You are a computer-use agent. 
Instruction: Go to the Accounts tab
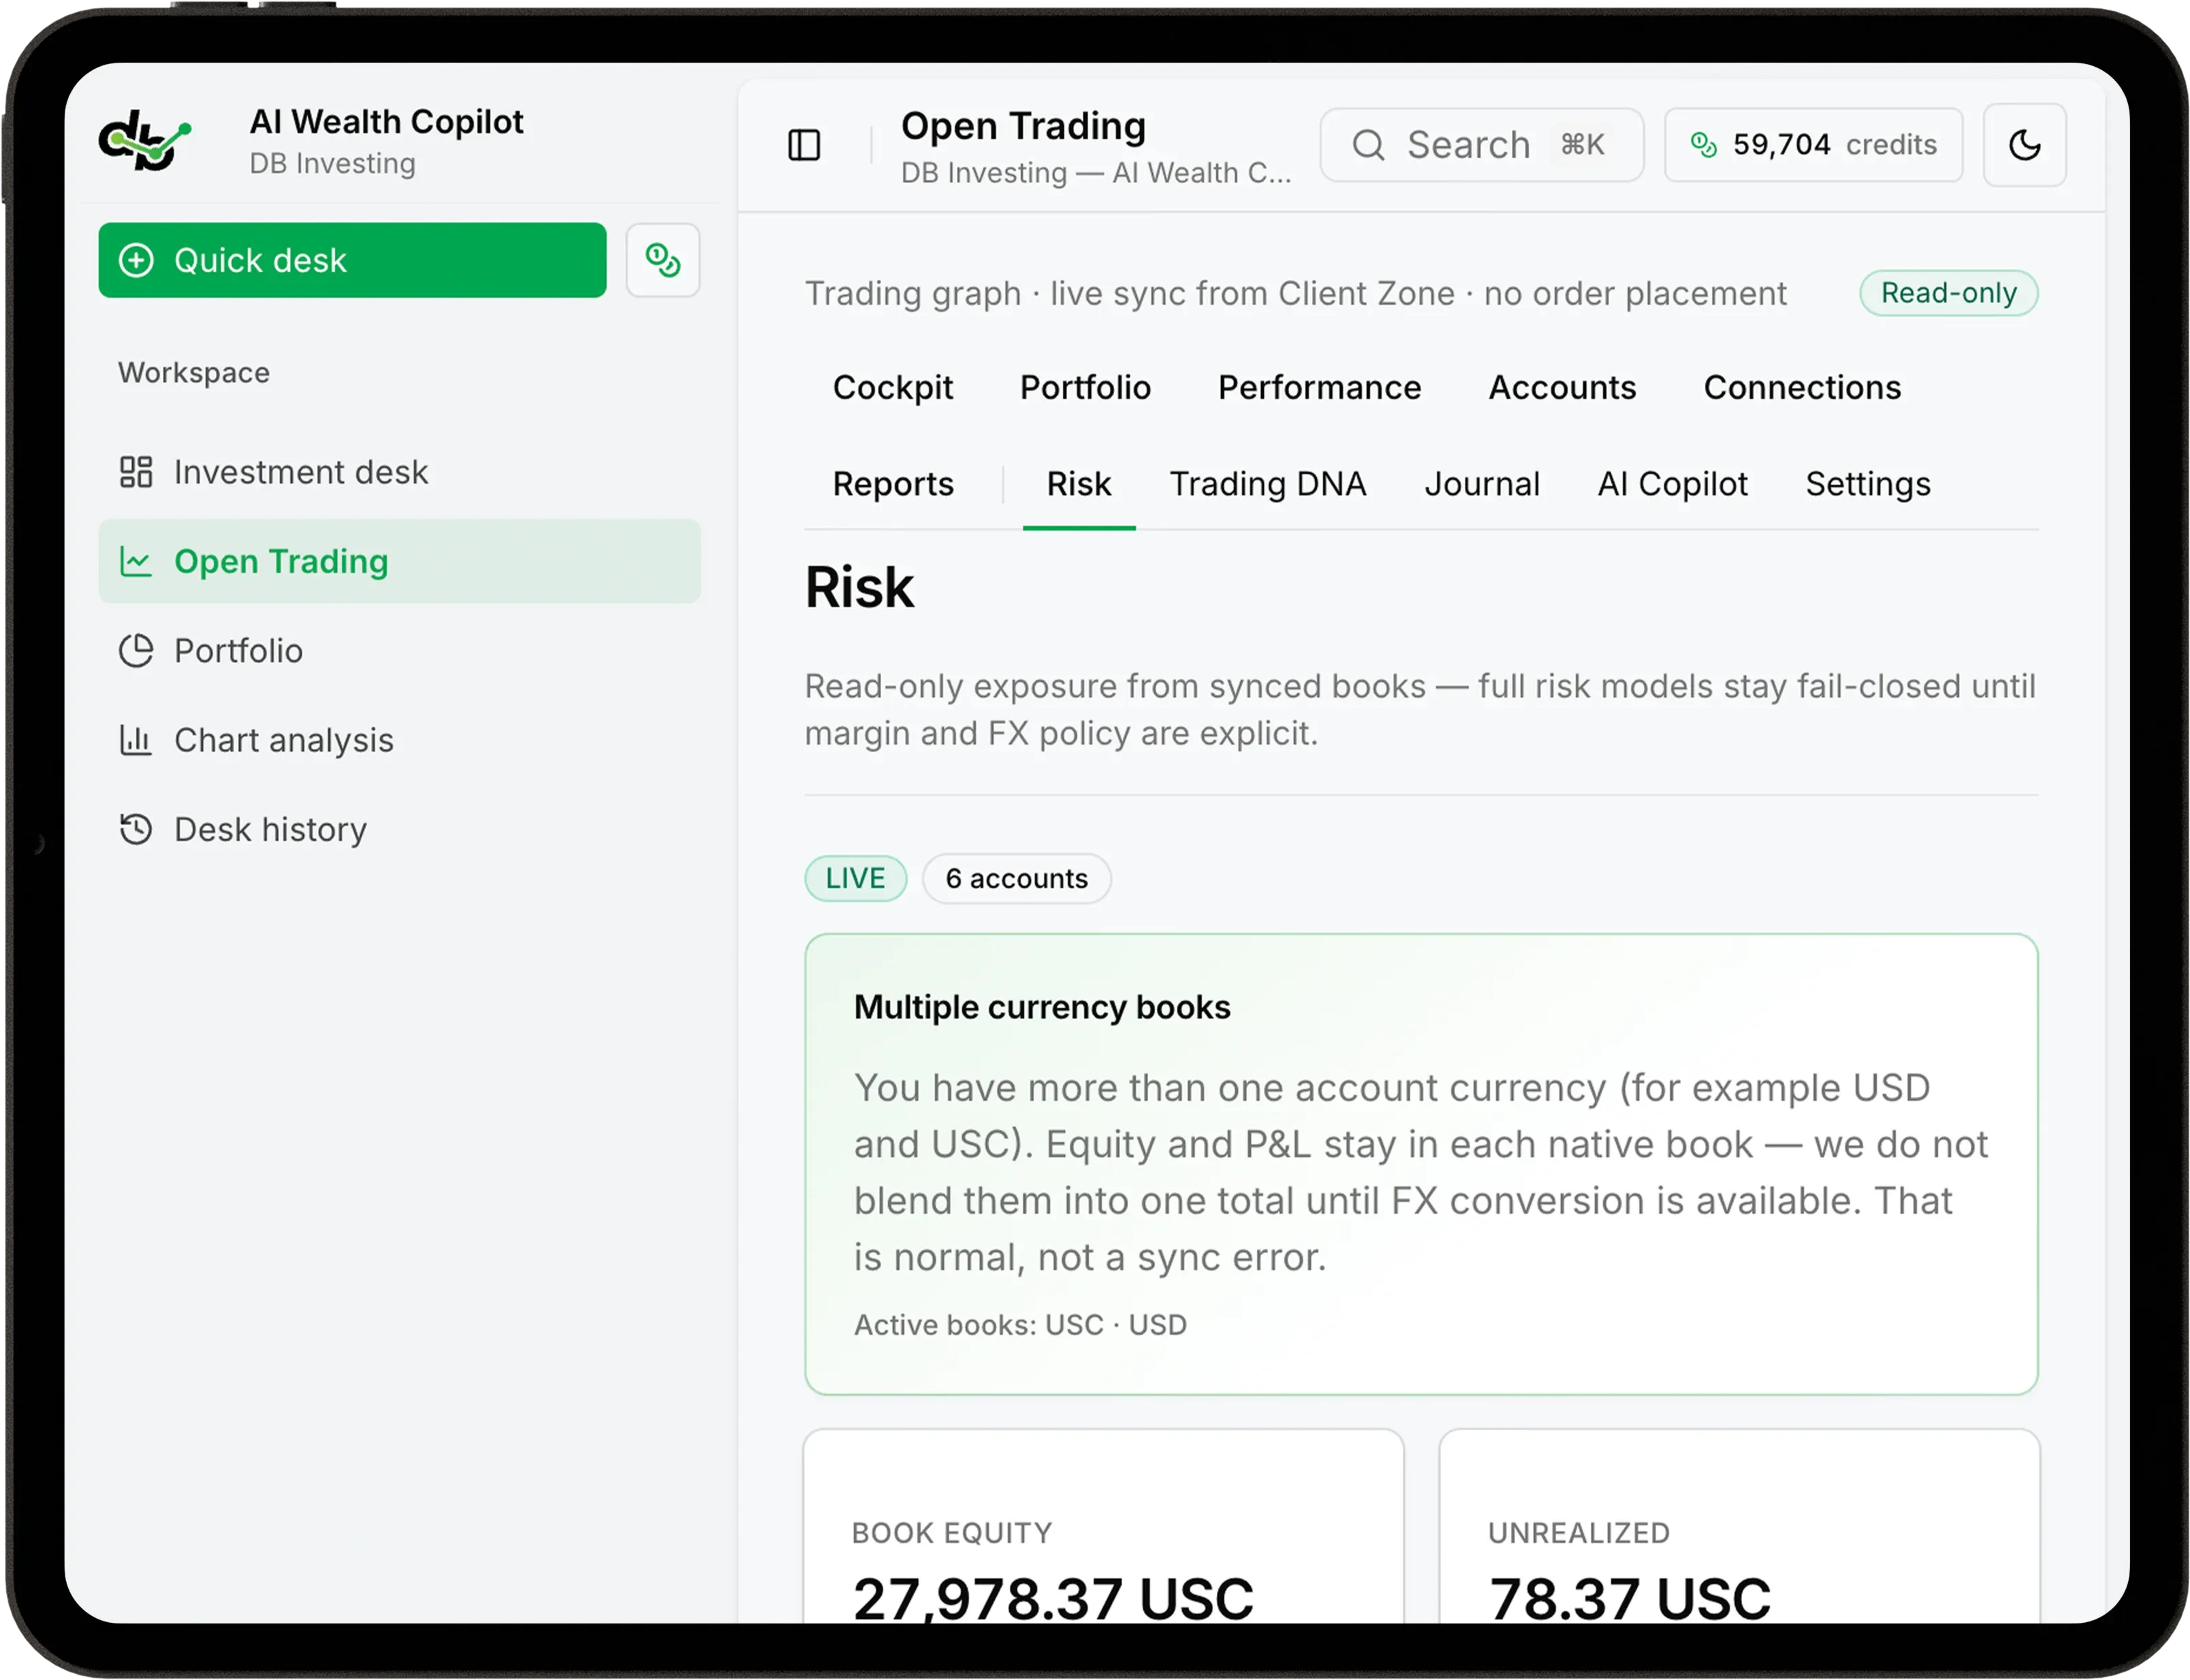(1561, 388)
